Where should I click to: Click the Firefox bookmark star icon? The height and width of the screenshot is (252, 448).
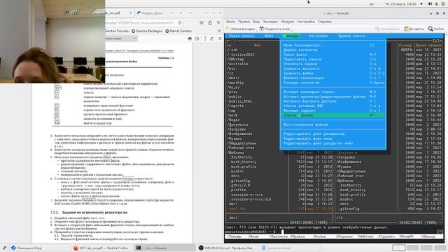(x=180, y=22)
